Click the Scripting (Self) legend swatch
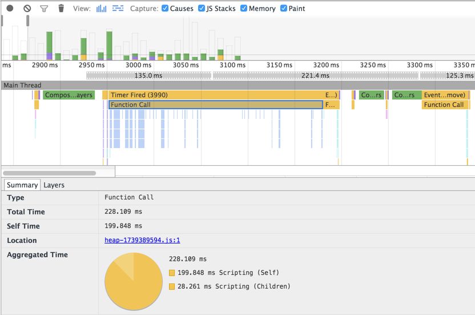 coord(172,273)
